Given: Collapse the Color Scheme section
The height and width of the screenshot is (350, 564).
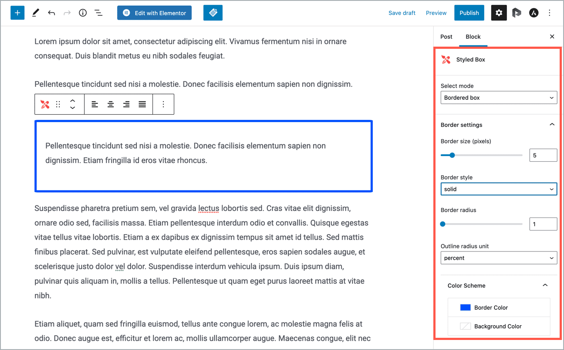Looking at the screenshot, I should pyautogui.click(x=544, y=285).
